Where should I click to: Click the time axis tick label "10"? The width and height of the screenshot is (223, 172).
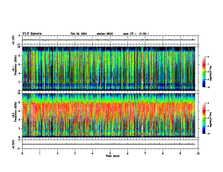pyautogui.click(x=198, y=153)
